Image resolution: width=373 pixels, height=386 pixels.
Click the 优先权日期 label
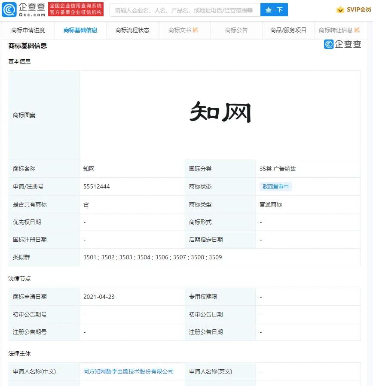tap(27, 222)
